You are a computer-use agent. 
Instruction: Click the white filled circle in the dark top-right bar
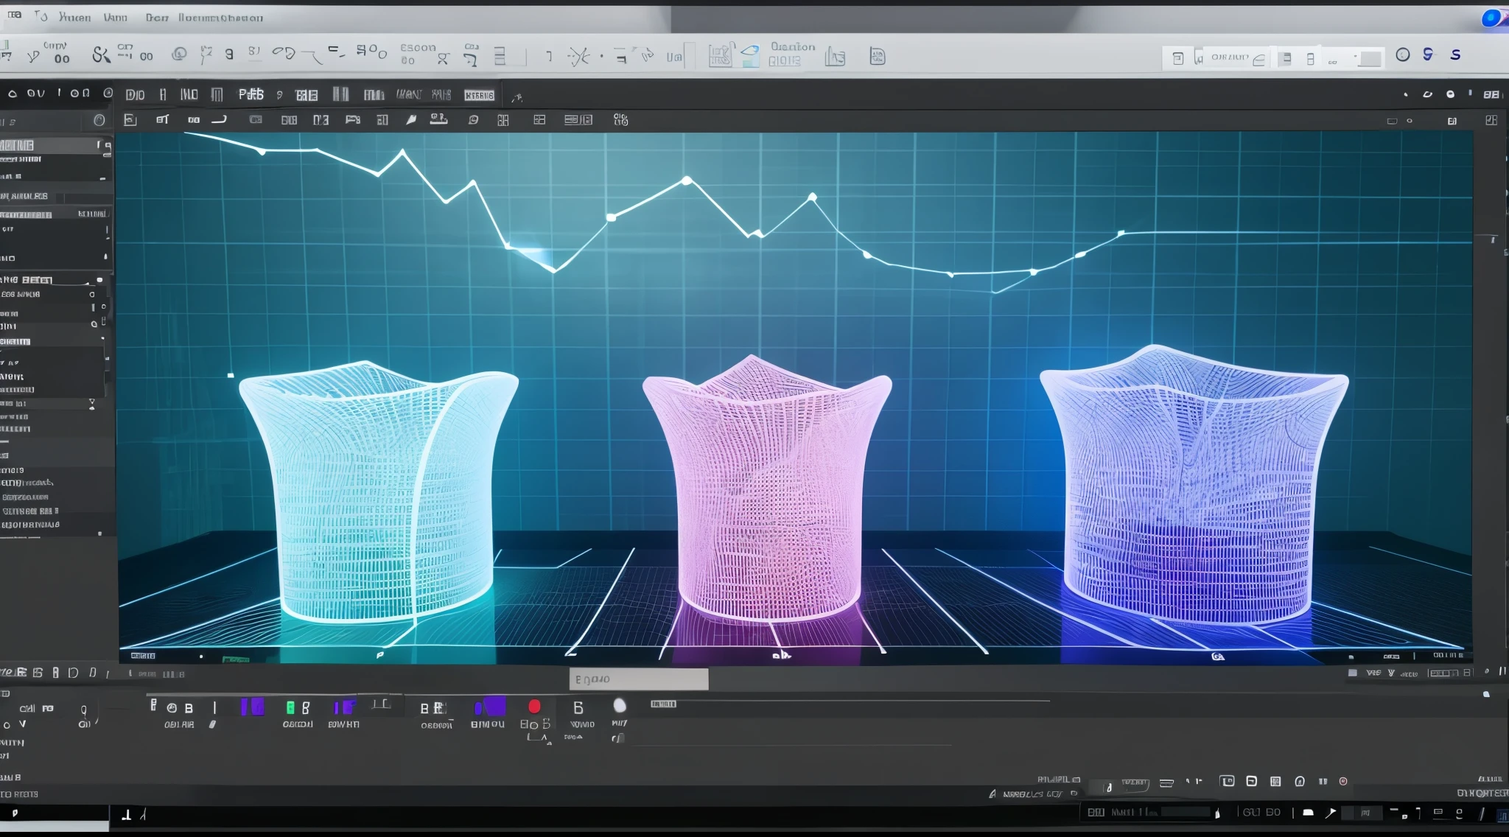(1450, 94)
